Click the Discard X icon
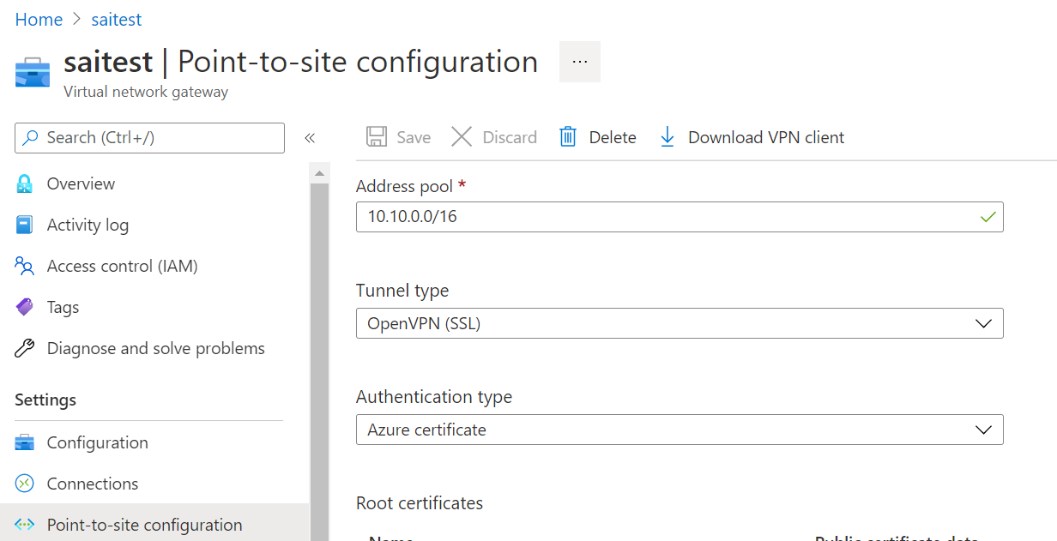This screenshot has height=541, width=1057. (462, 137)
